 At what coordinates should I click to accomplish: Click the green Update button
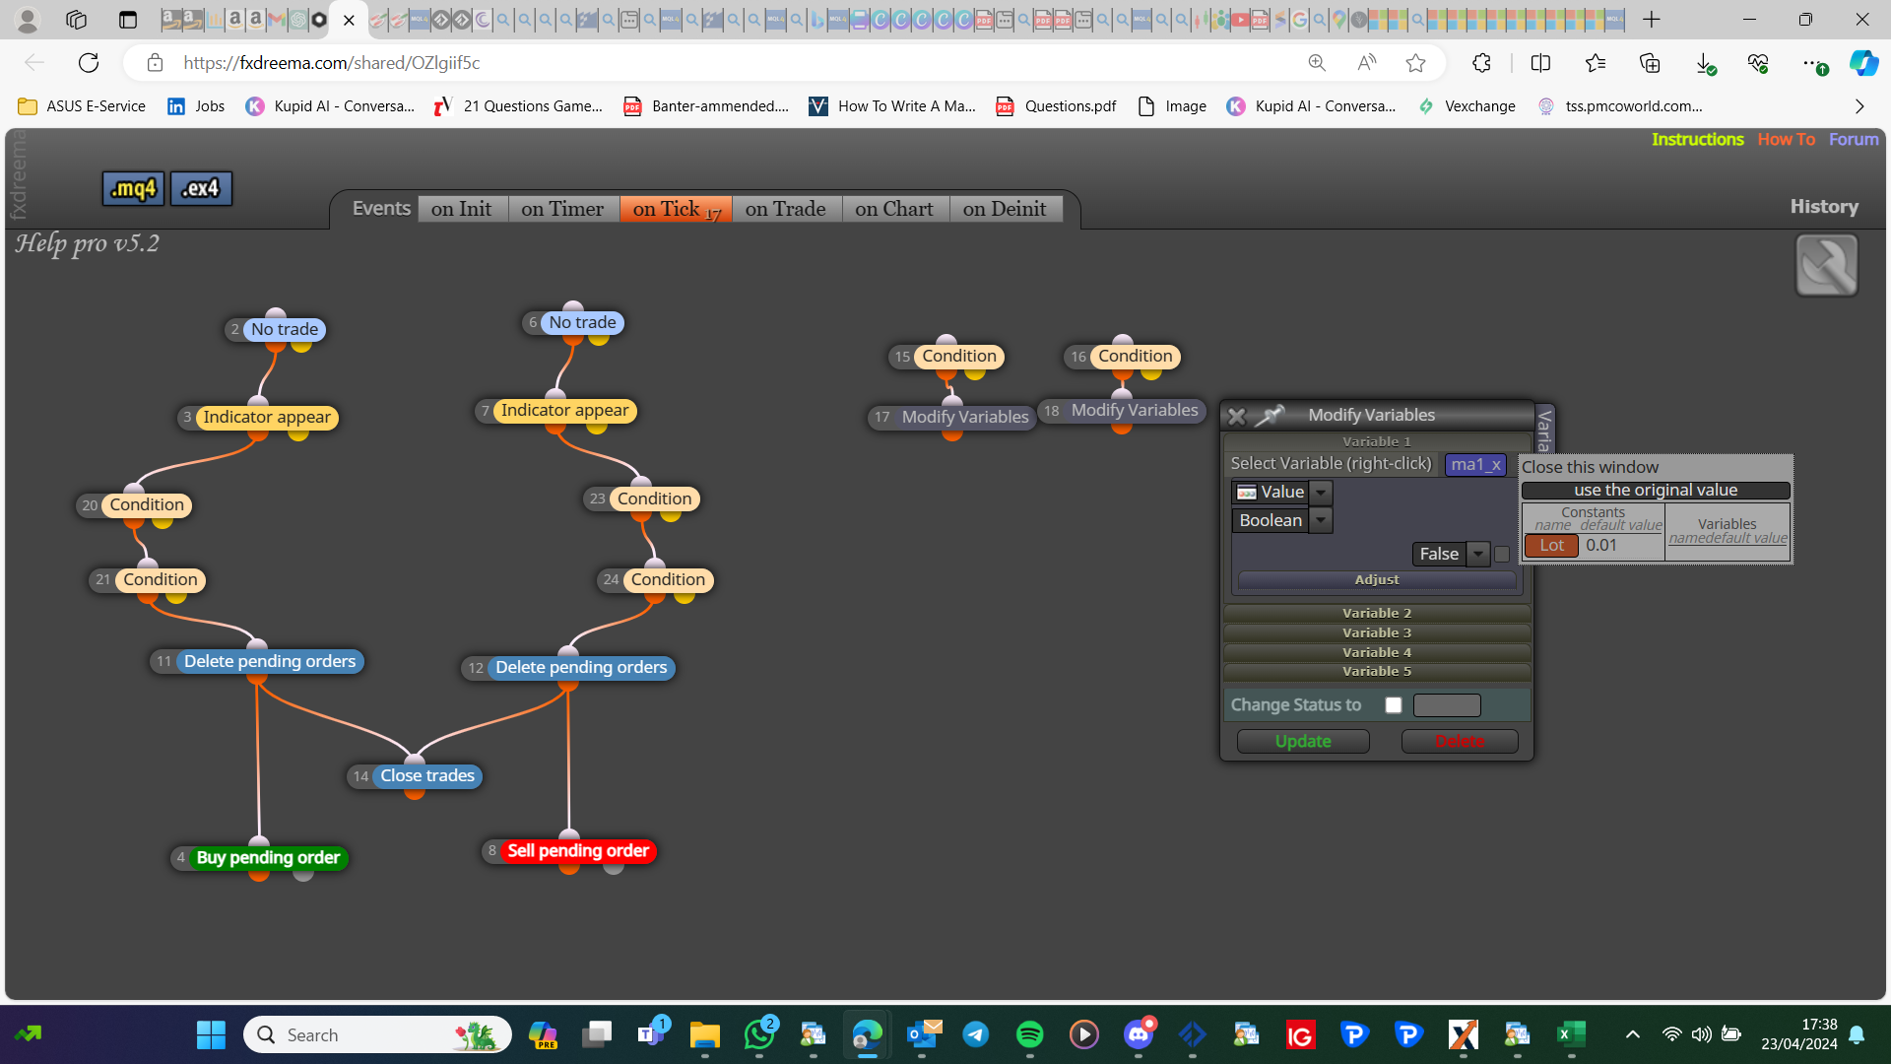pyautogui.click(x=1303, y=742)
